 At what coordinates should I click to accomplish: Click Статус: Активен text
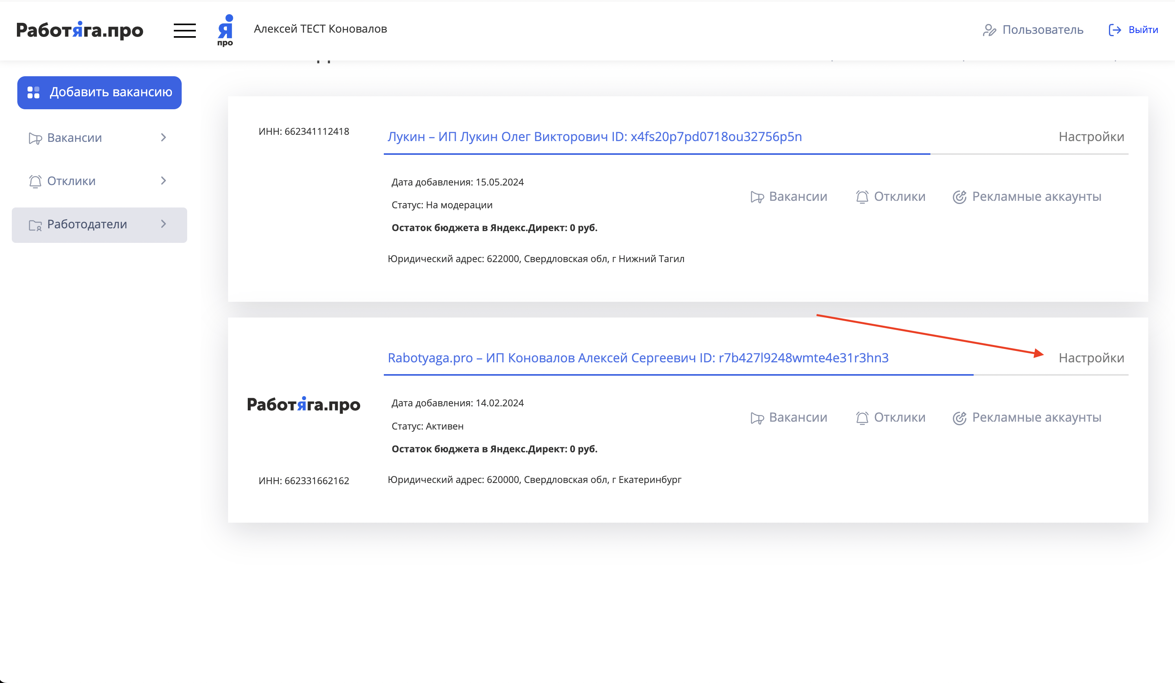(x=427, y=426)
